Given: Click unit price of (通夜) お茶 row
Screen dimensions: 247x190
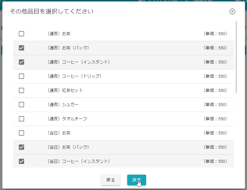Looking at the screenshot, I should (x=215, y=34).
